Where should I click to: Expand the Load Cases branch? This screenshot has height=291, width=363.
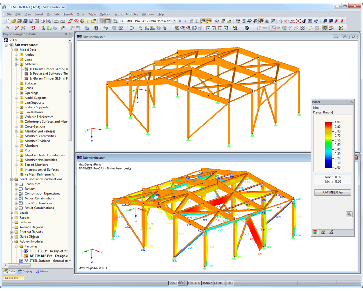point(16,184)
